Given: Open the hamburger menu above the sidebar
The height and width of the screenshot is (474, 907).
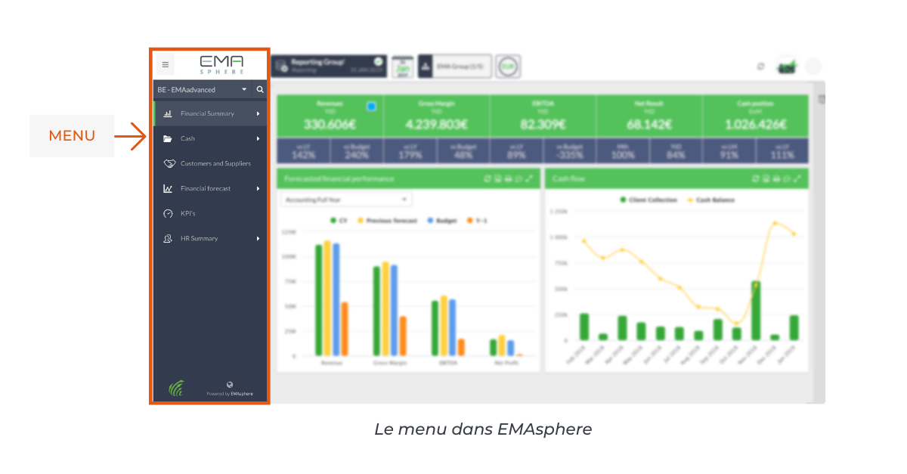Looking at the screenshot, I should coord(165,64).
